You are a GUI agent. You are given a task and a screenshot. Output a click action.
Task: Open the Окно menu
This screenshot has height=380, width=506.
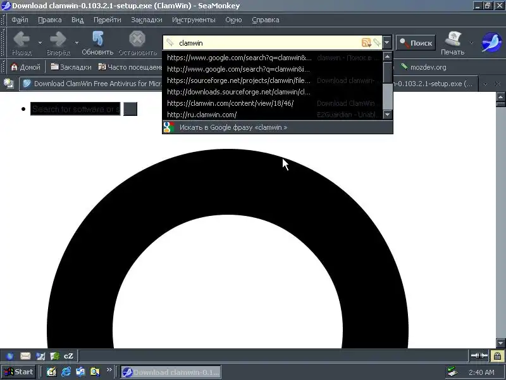pos(233,20)
